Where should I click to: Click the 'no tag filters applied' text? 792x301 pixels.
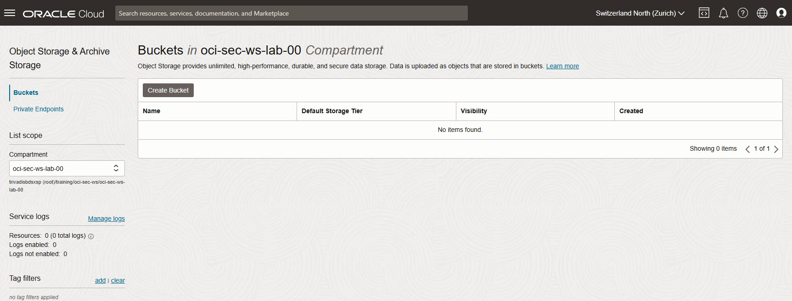[34, 297]
